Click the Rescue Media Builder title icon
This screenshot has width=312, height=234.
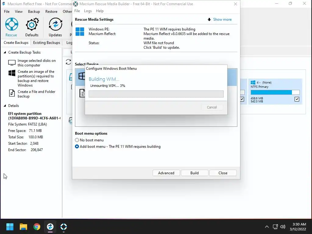[x=76, y=4]
